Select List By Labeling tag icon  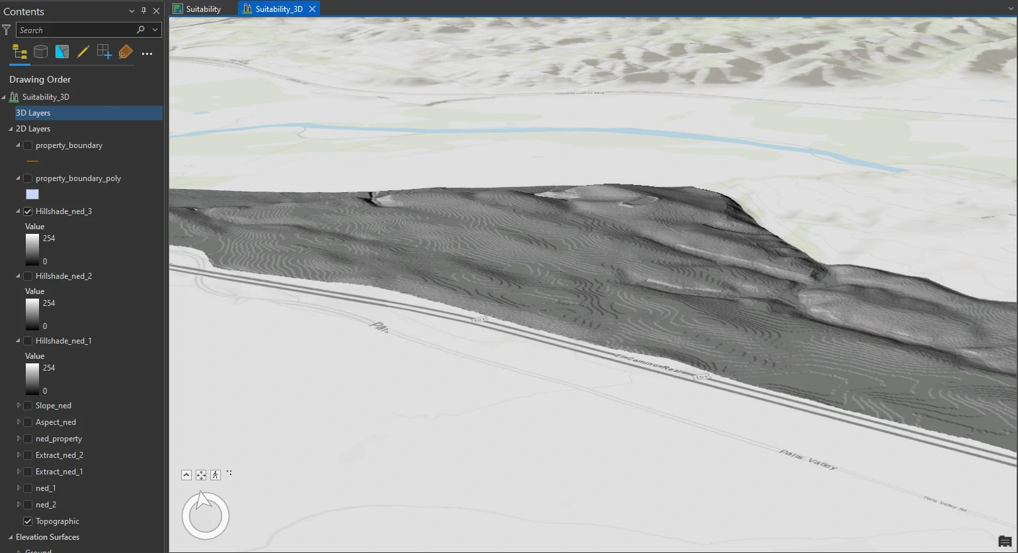[126, 52]
